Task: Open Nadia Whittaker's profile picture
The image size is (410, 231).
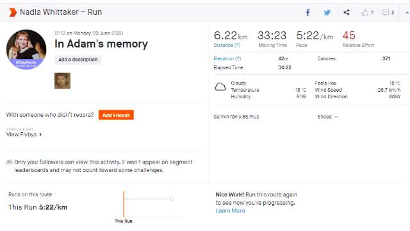Action: coord(26,49)
